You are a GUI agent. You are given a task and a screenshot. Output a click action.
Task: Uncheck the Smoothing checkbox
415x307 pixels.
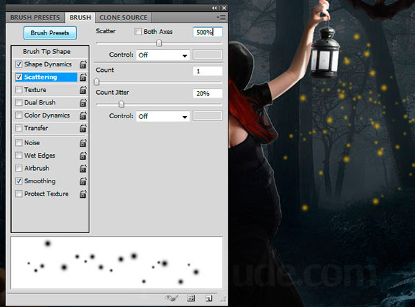(19, 181)
